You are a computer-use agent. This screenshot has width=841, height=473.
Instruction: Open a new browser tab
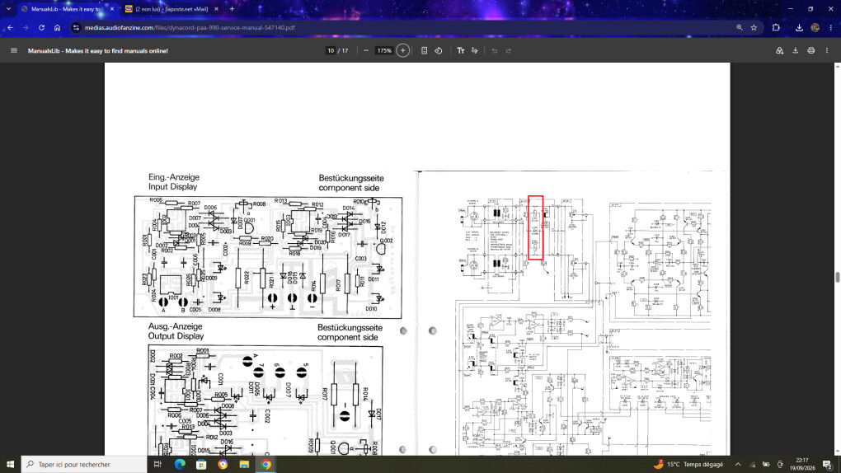coord(233,9)
